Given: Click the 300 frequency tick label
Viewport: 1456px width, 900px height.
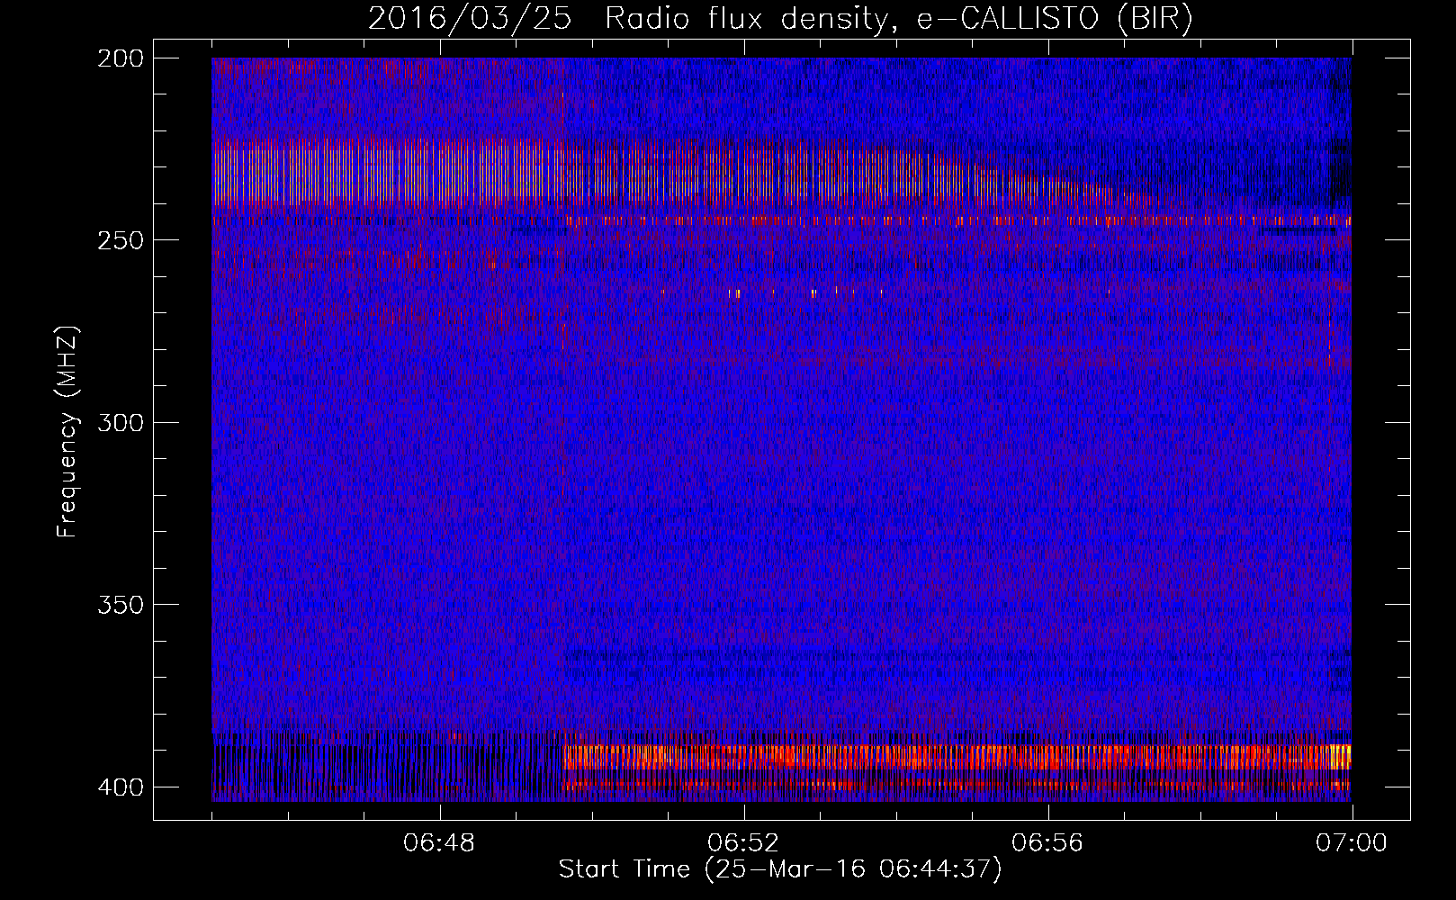Looking at the screenshot, I should (121, 422).
